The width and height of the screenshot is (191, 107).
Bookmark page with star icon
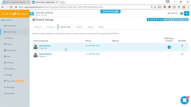pyautogui.click(x=155, y=7)
